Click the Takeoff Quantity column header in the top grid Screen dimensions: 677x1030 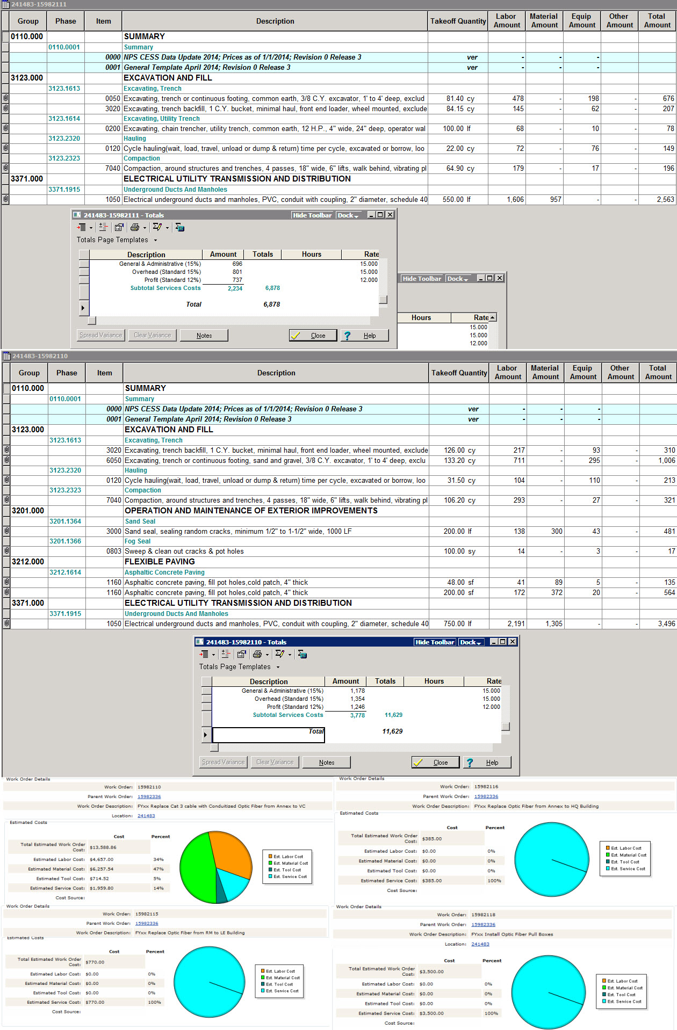(458, 21)
